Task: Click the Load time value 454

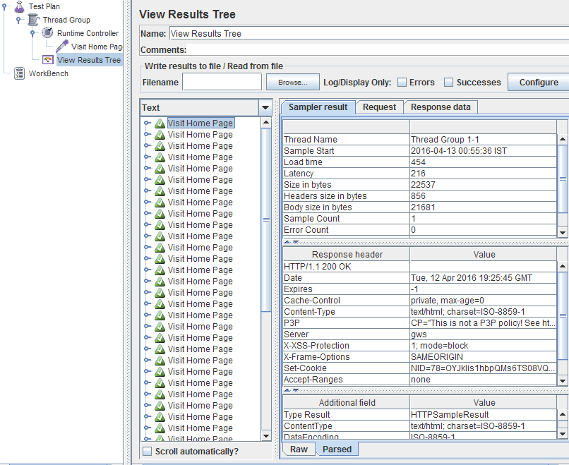Action: 483,162
